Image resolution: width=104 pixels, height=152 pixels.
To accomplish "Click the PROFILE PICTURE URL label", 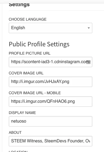I will 30,53.
